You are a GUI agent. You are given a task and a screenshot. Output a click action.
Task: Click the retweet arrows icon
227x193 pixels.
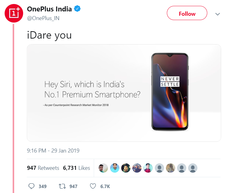pos(62,186)
